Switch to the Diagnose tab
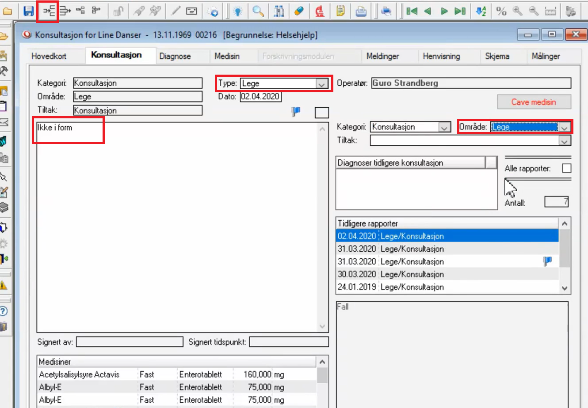Screen dimensions: 588x408 coord(175,56)
